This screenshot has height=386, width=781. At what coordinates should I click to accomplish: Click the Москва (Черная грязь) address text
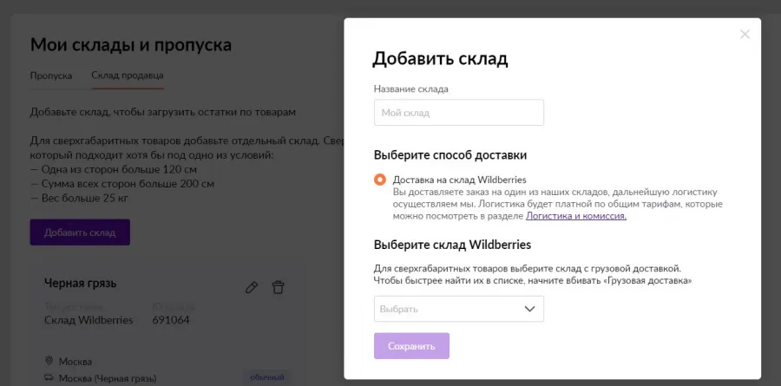point(108,378)
